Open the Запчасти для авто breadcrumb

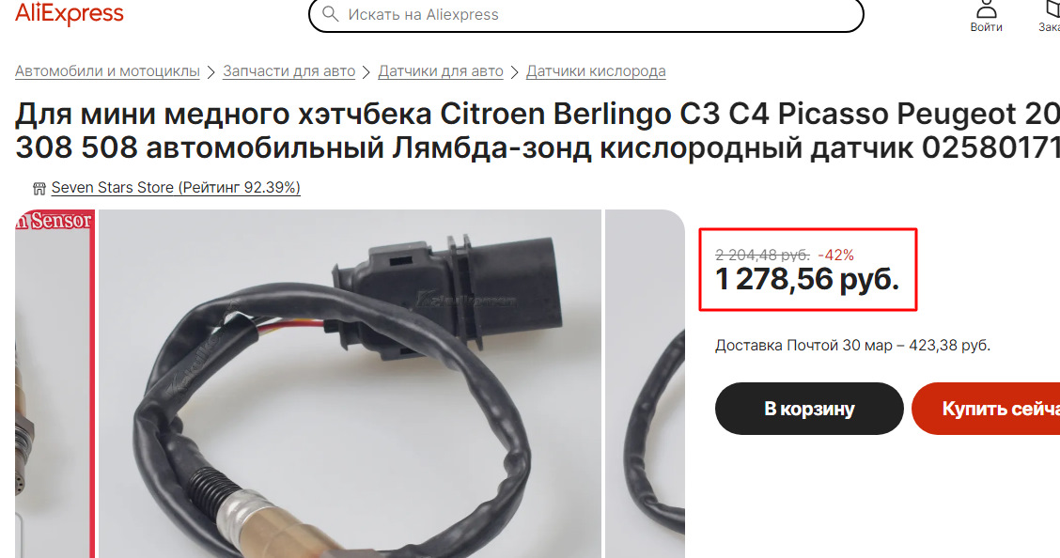pos(288,71)
